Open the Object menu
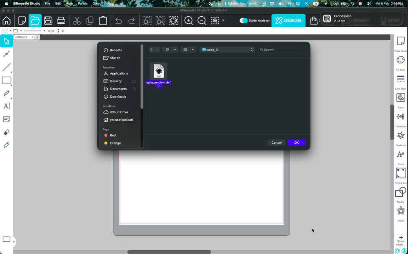The image size is (408, 254). 98,4
